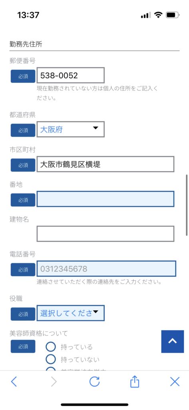This screenshot has height=410, width=189.
Task: Open the 都道府県 dropdown showing 大阪府
Action: coord(70,129)
